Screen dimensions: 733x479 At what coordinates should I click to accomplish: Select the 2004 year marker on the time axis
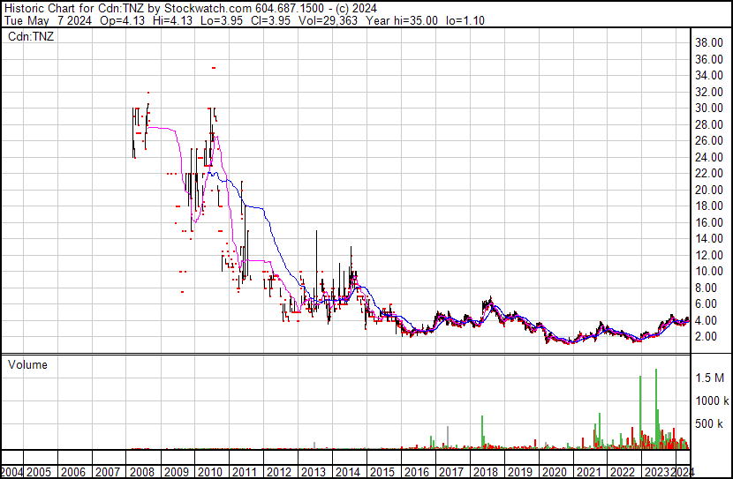pos(11,471)
